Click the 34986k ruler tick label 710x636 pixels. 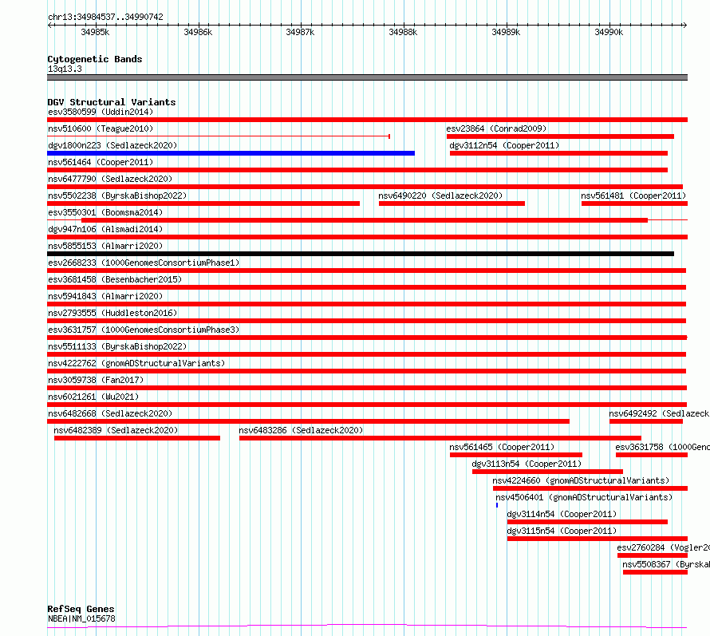point(198,32)
